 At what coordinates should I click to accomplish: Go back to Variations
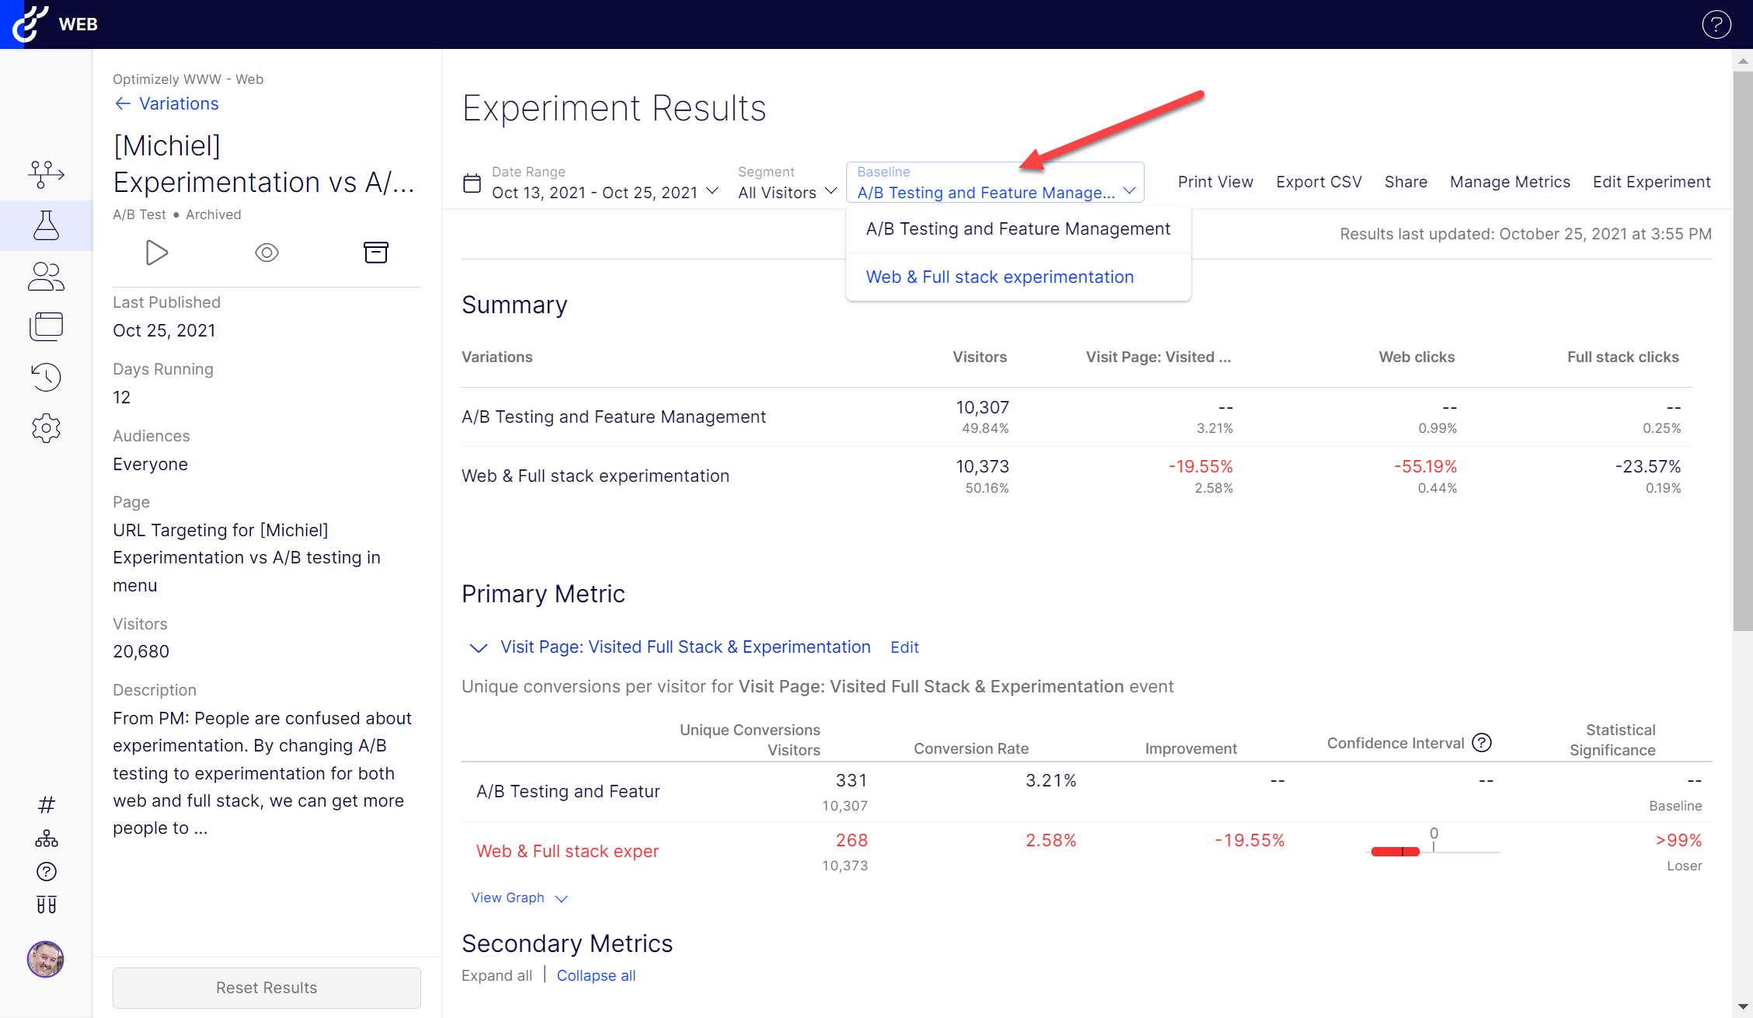point(166,103)
